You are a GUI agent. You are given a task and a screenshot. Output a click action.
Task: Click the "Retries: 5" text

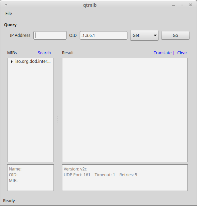coord(128,175)
